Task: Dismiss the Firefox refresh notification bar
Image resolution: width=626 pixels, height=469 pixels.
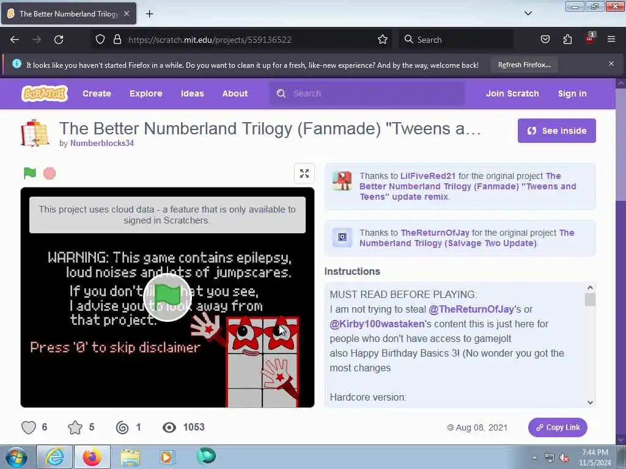Action: (x=611, y=64)
